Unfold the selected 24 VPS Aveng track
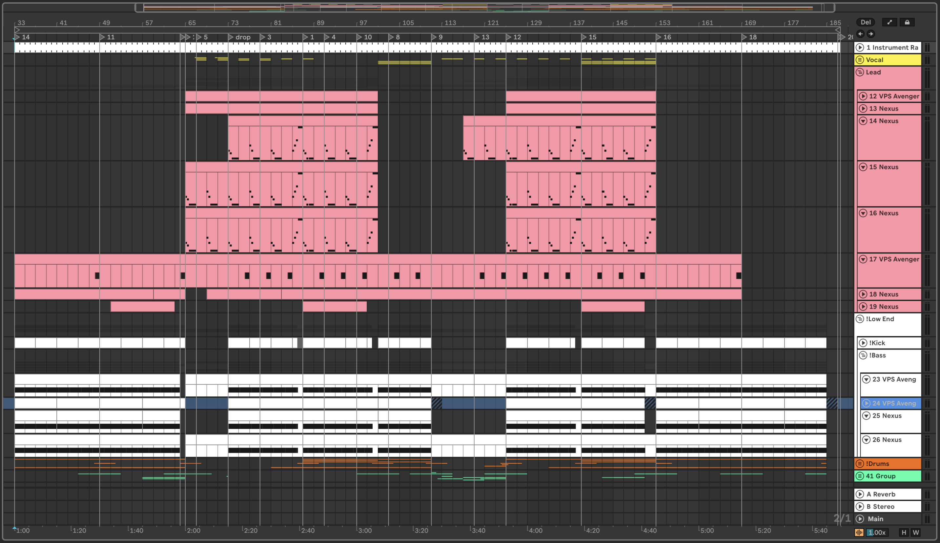This screenshot has width=940, height=543. [866, 403]
